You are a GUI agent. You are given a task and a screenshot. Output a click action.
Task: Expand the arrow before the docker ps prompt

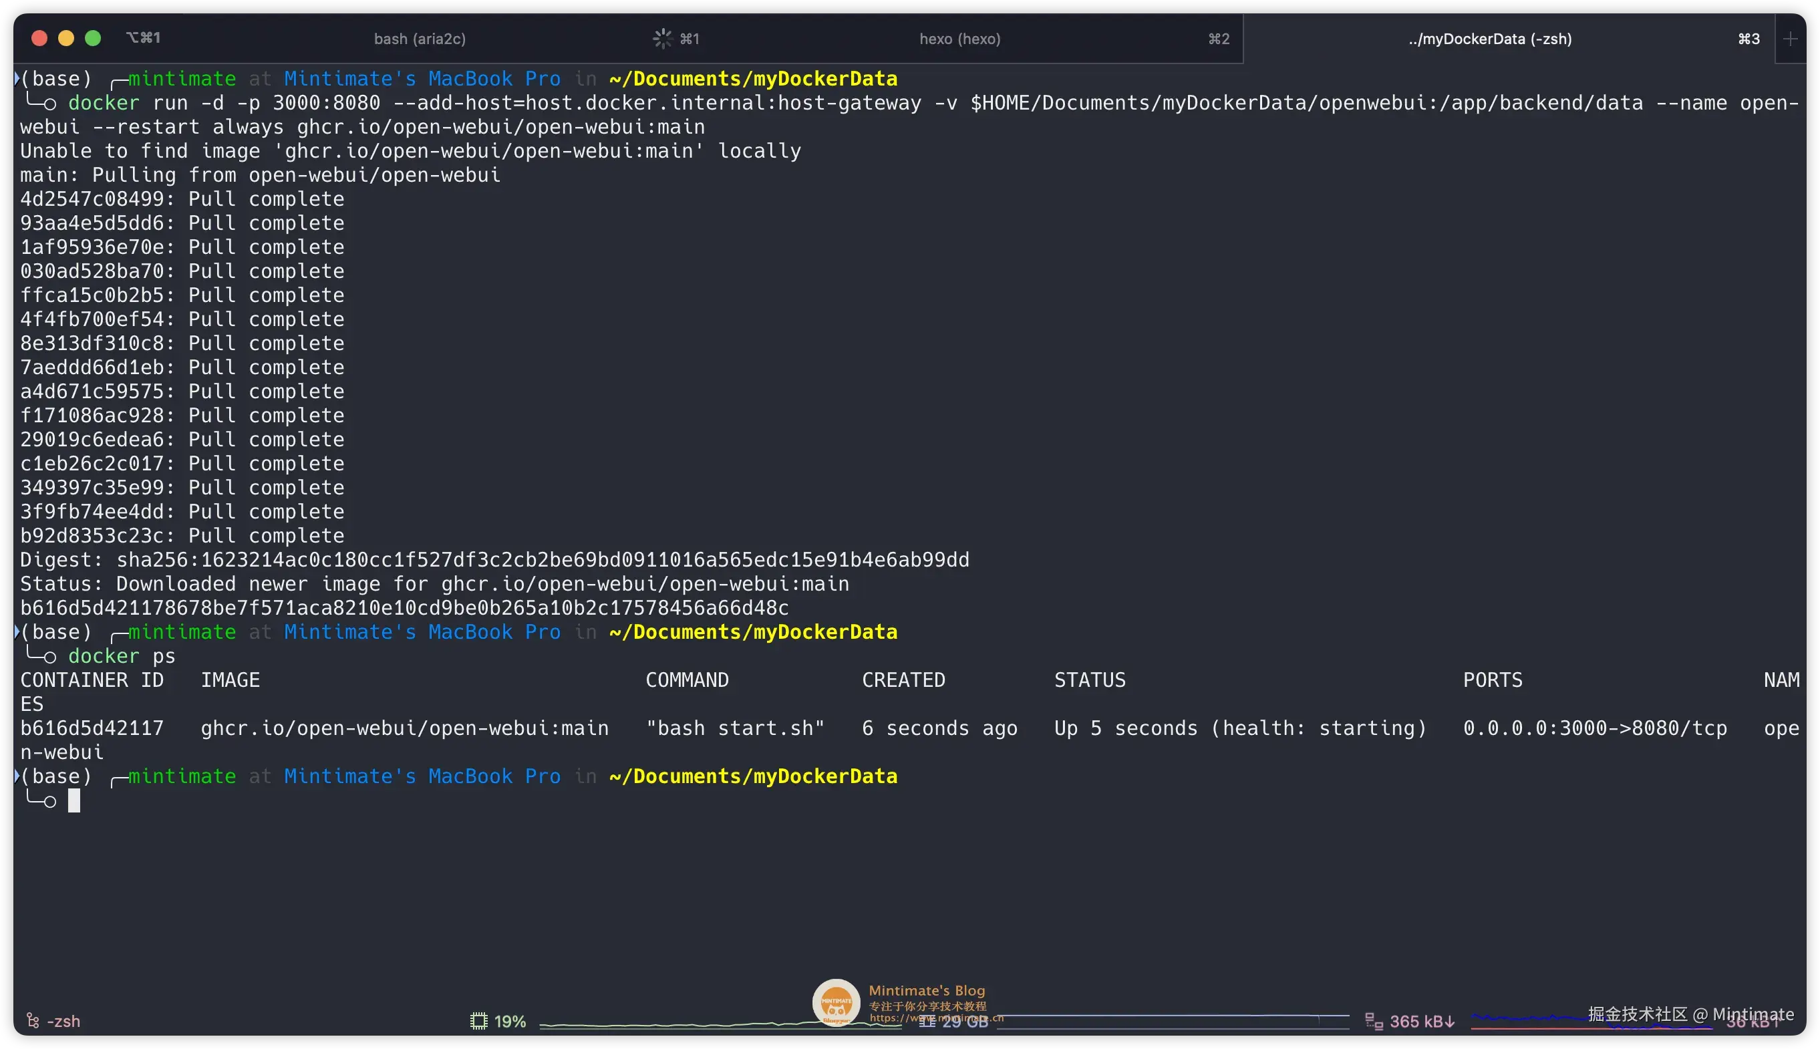click(17, 632)
